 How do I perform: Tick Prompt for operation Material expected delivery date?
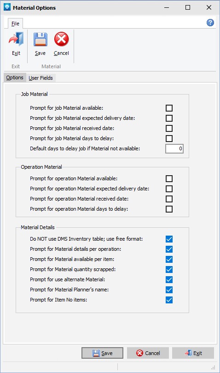[169, 189]
